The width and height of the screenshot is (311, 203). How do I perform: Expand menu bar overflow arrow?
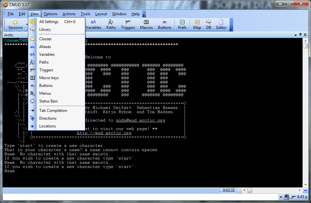(144, 14)
